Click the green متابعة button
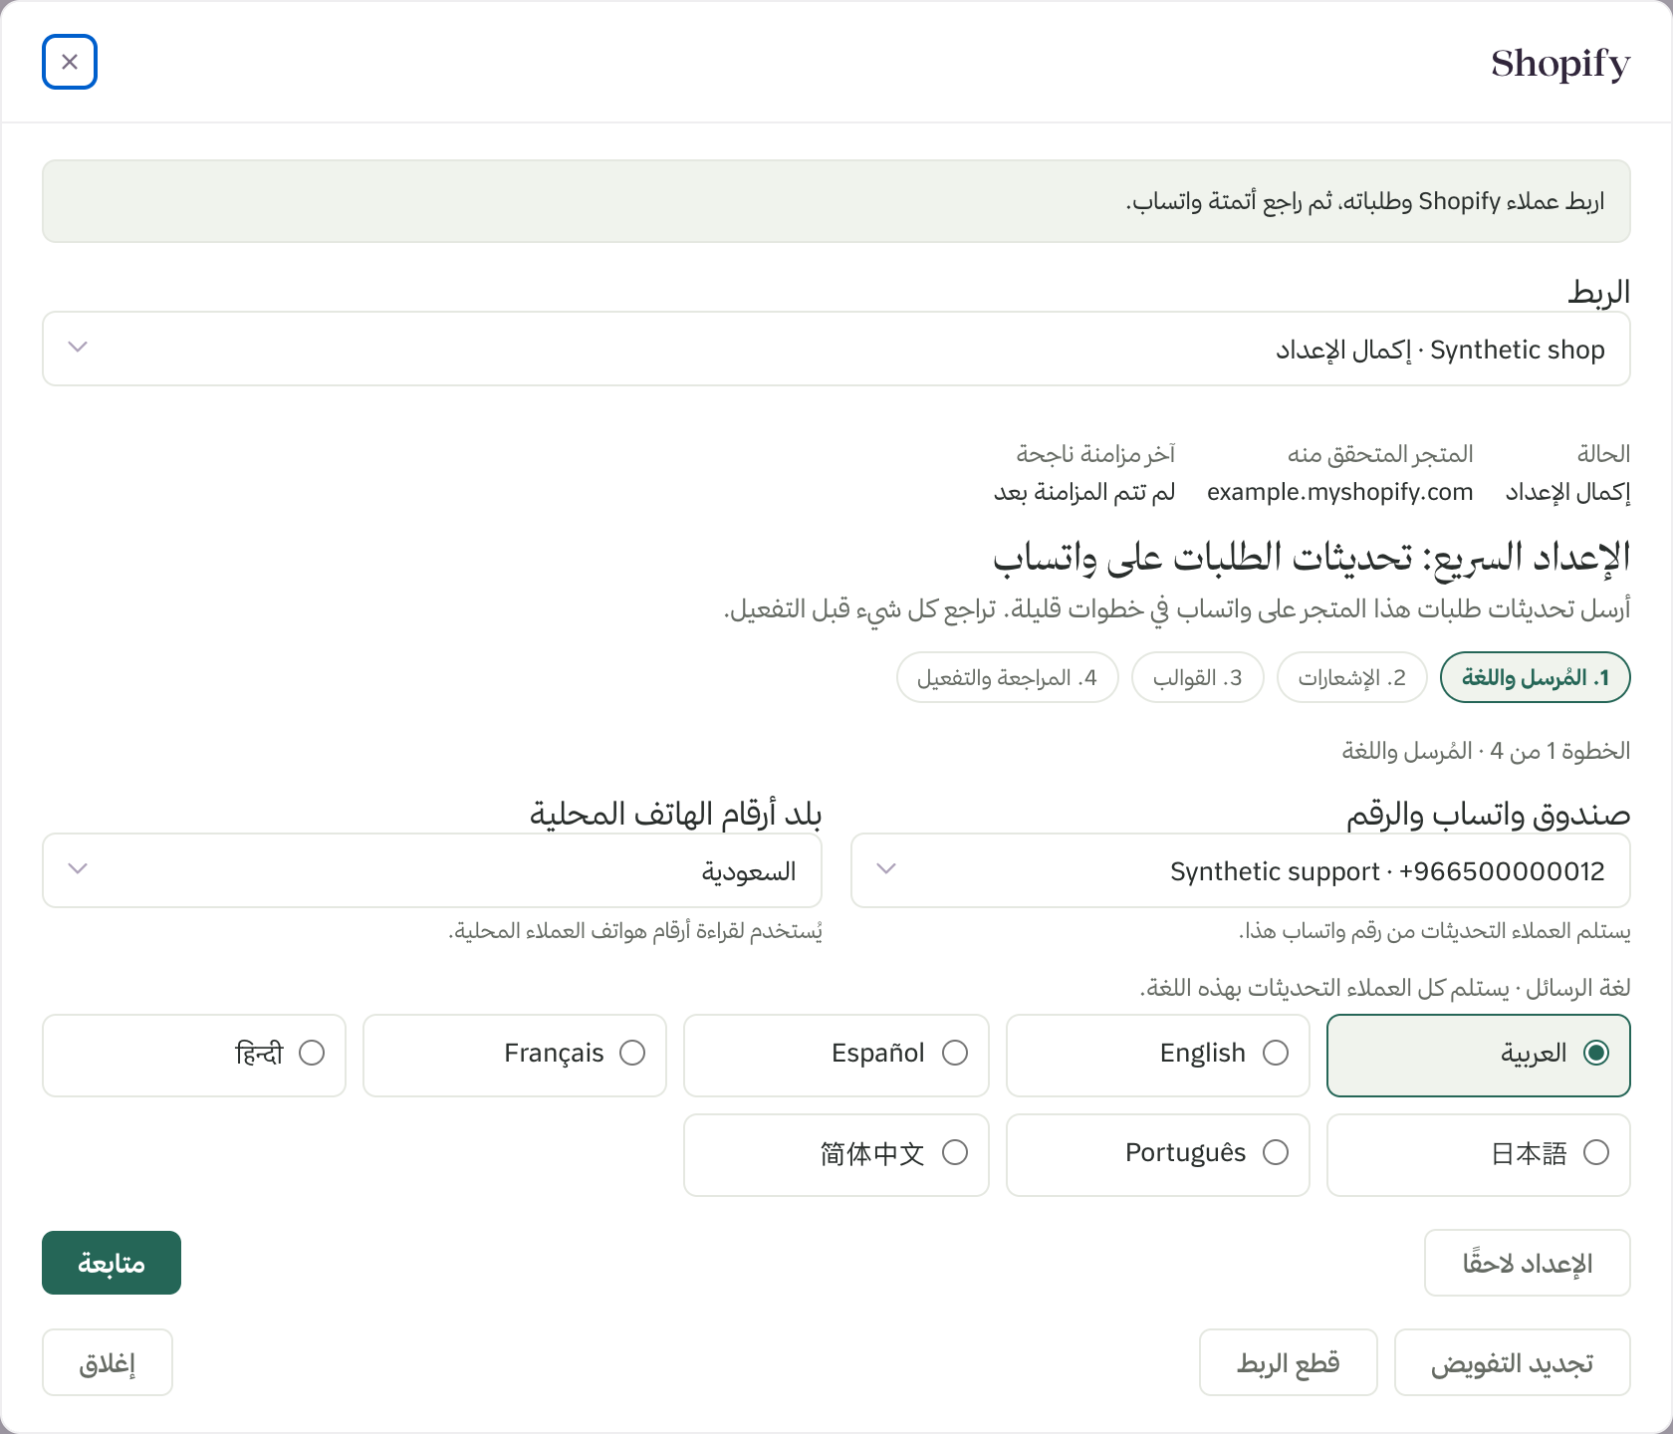This screenshot has width=1673, height=1434. pyautogui.click(x=112, y=1263)
